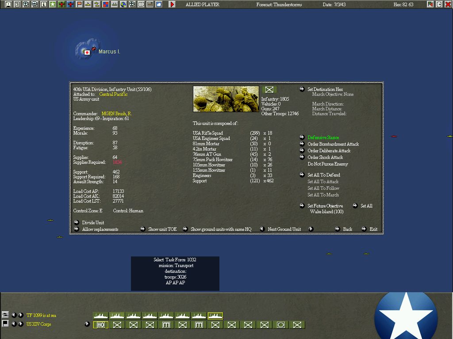Open Central Pacific HQ link
The image size is (453, 339).
click(x=113, y=94)
